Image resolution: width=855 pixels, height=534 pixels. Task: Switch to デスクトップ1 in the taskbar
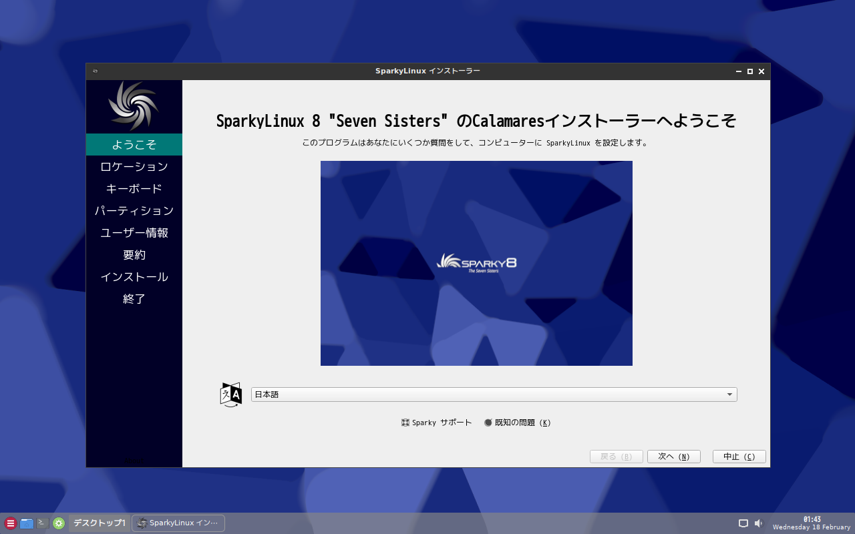click(x=99, y=523)
